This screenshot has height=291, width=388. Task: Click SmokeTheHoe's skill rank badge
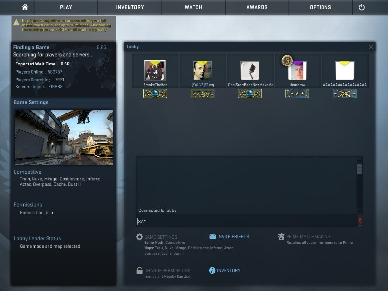(155, 94)
